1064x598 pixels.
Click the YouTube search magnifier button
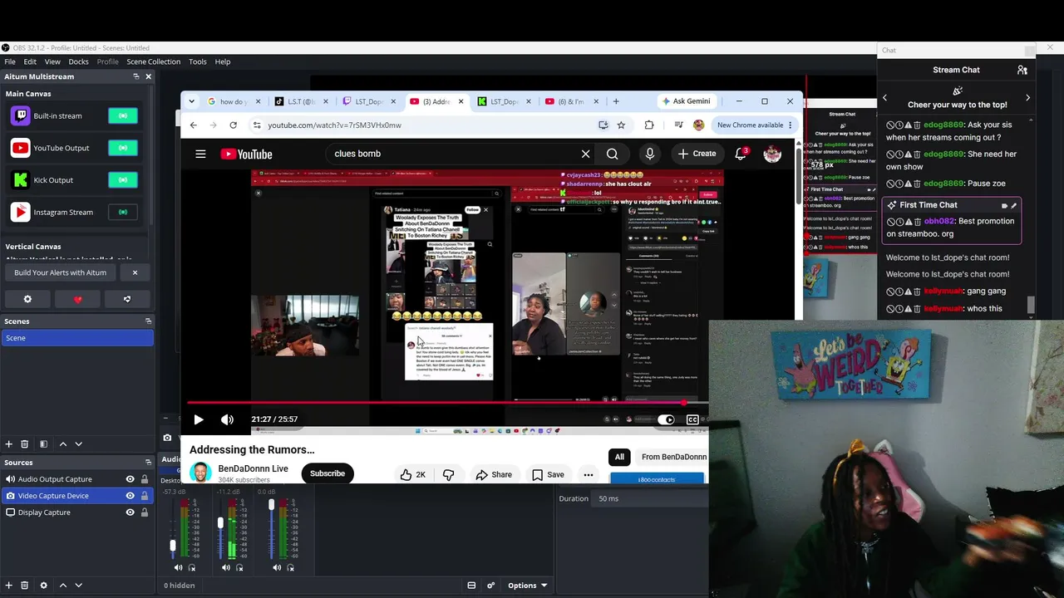[612, 154]
